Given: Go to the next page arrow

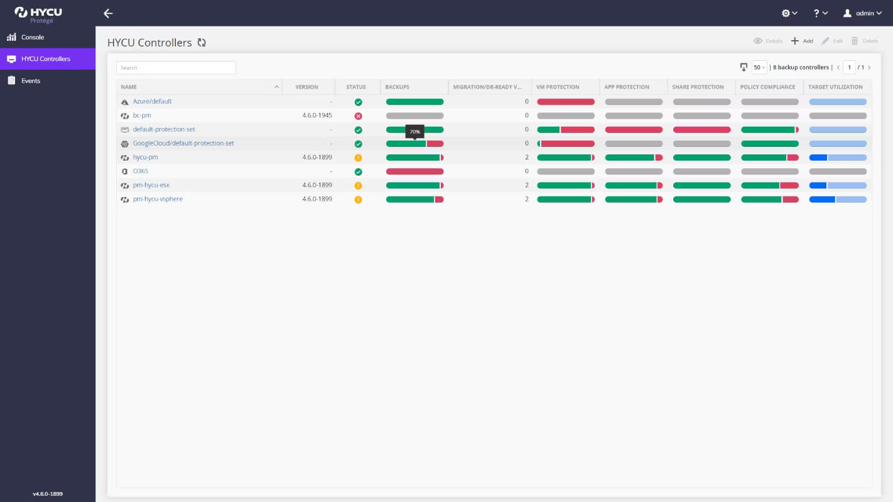Looking at the screenshot, I should click(x=869, y=68).
